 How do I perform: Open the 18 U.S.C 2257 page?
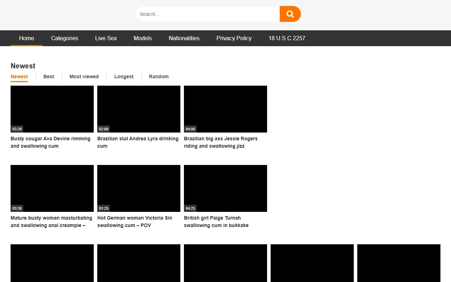click(x=286, y=38)
